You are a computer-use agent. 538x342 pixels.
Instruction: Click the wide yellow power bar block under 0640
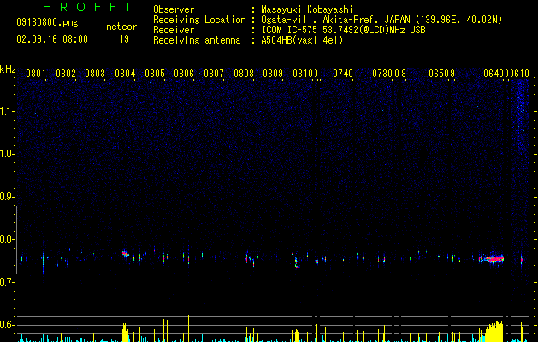coord(494,332)
